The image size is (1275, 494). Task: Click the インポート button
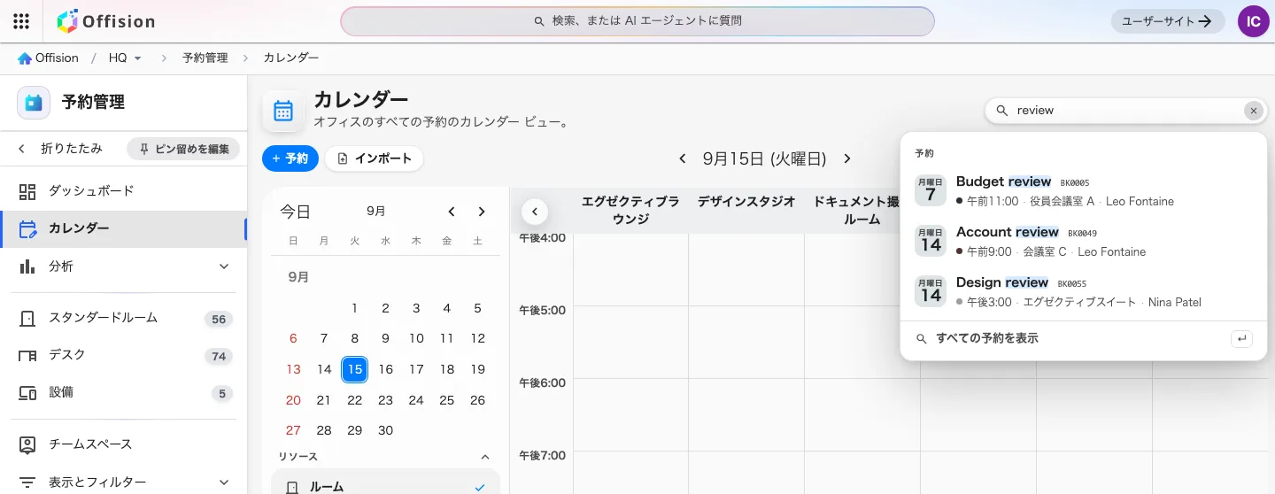[x=374, y=158]
